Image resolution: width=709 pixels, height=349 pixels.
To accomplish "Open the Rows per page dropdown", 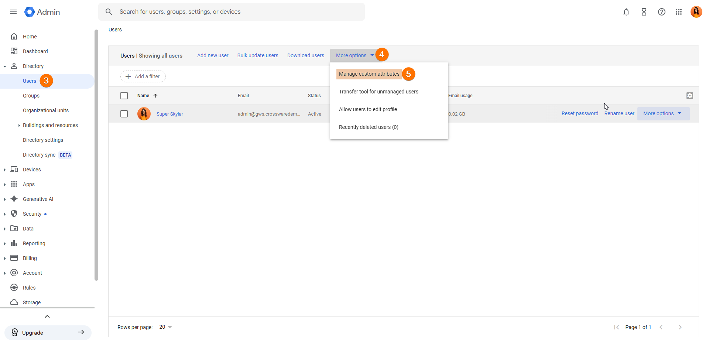I will click(x=165, y=327).
